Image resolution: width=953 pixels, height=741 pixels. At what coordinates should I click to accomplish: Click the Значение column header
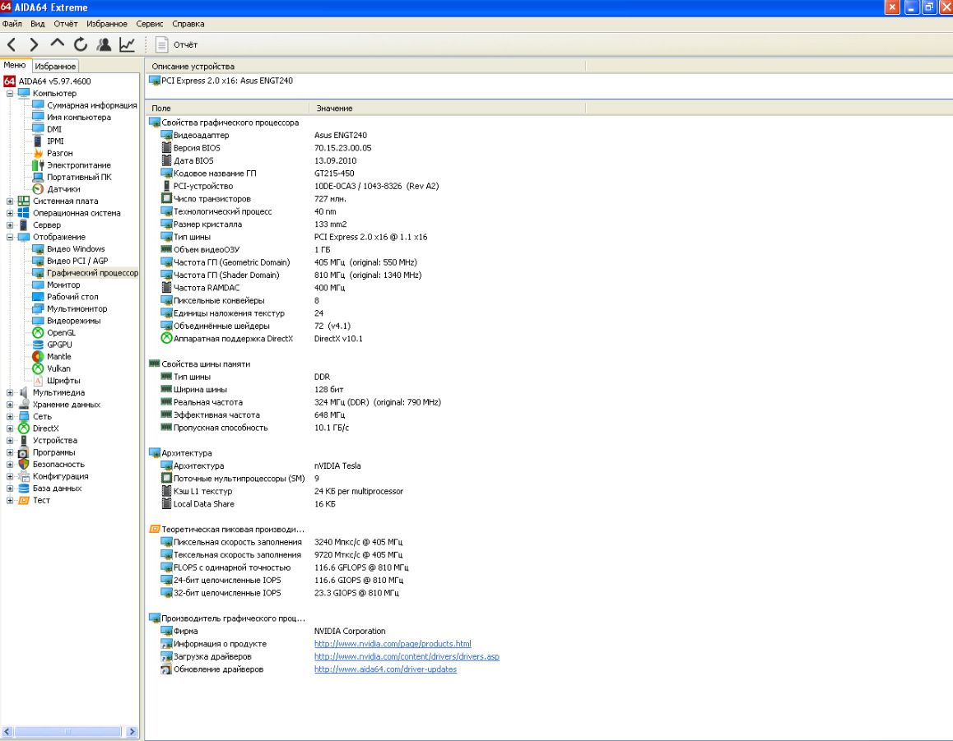pyautogui.click(x=448, y=108)
